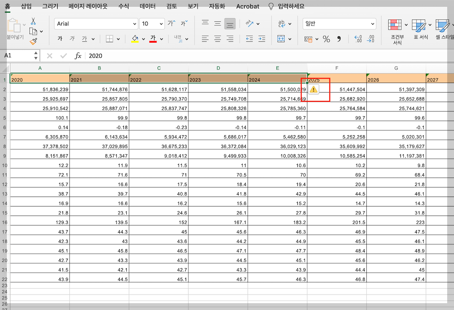Toggle italic 가 formatting
This screenshot has height=310, width=454.
point(72,39)
